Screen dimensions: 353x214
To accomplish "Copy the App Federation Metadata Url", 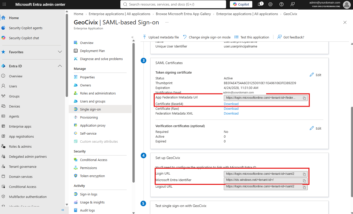I will click(304, 98).
